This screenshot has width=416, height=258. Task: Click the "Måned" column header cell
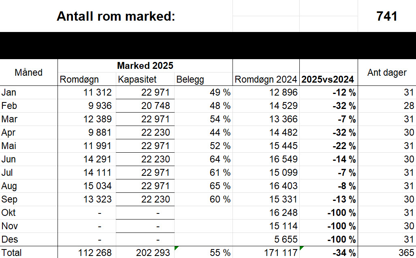point(29,72)
